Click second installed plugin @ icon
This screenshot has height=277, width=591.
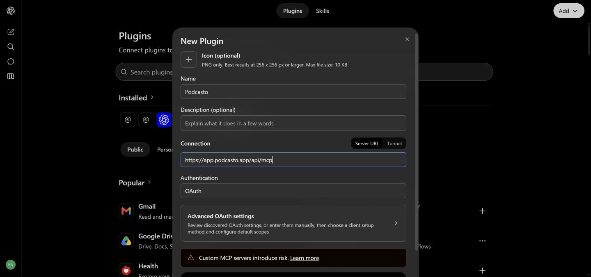[x=146, y=120]
